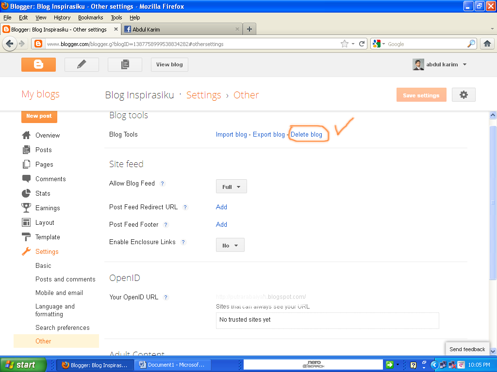The image size is (497, 372).
Task: Click the gear options icon button
Action: pyautogui.click(x=464, y=94)
